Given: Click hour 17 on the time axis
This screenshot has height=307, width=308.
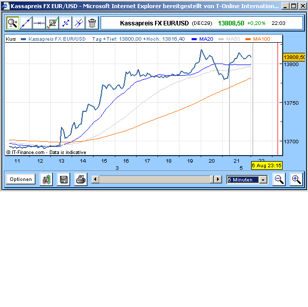Looking at the screenshot, I should point(147,161).
